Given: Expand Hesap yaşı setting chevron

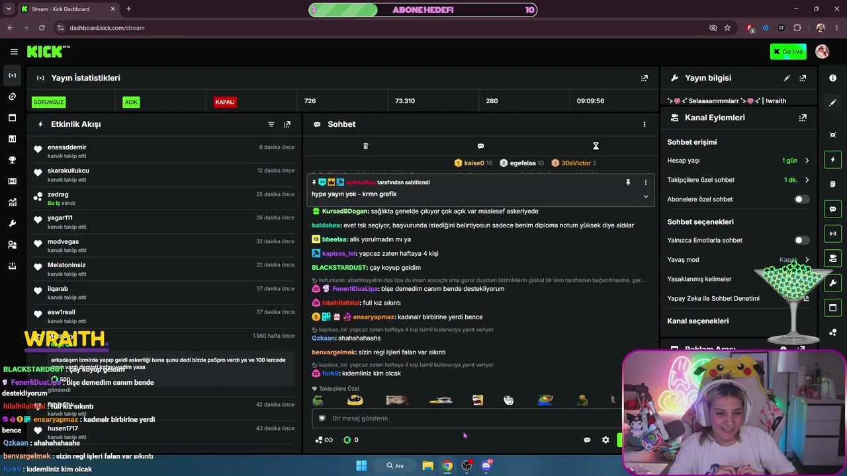Looking at the screenshot, I should pyautogui.click(x=807, y=161).
